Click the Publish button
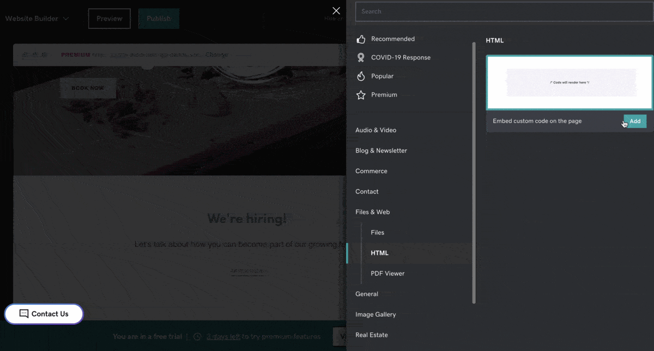Viewport: 654px width, 351px height. [159, 19]
